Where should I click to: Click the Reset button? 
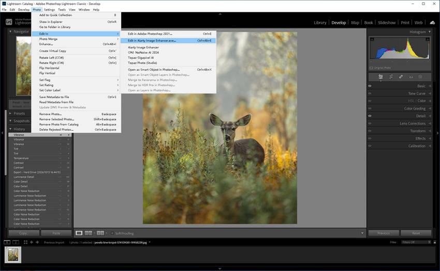[x=416, y=233]
